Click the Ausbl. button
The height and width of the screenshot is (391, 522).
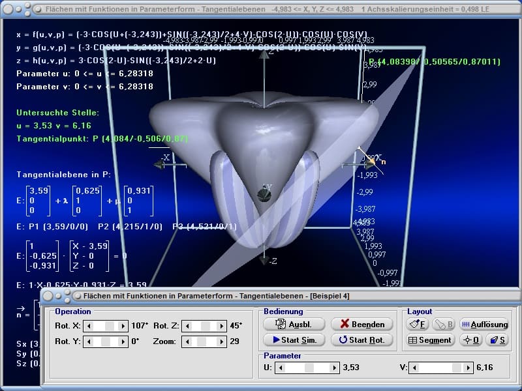(294, 324)
